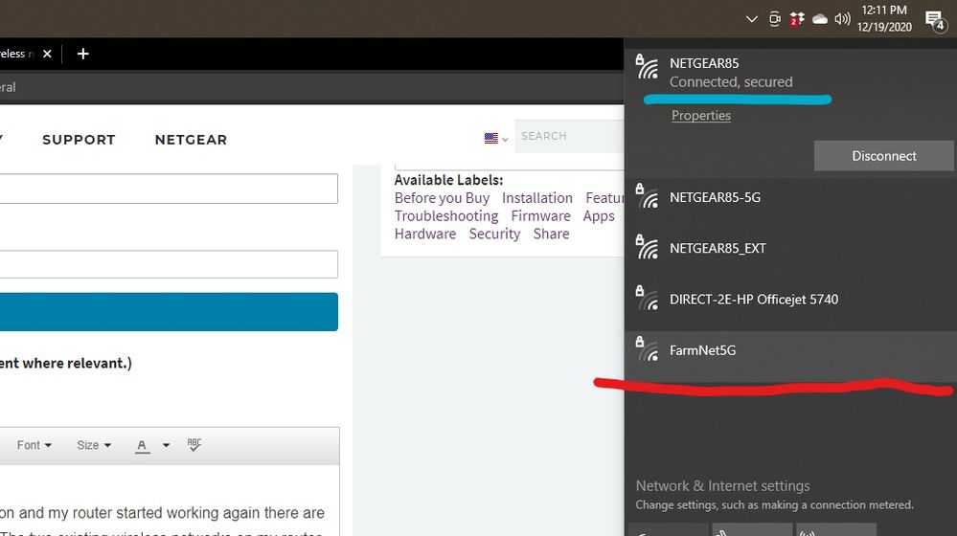This screenshot has width=957, height=536.
Task: Click the Disconnect button
Action: point(884,156)
